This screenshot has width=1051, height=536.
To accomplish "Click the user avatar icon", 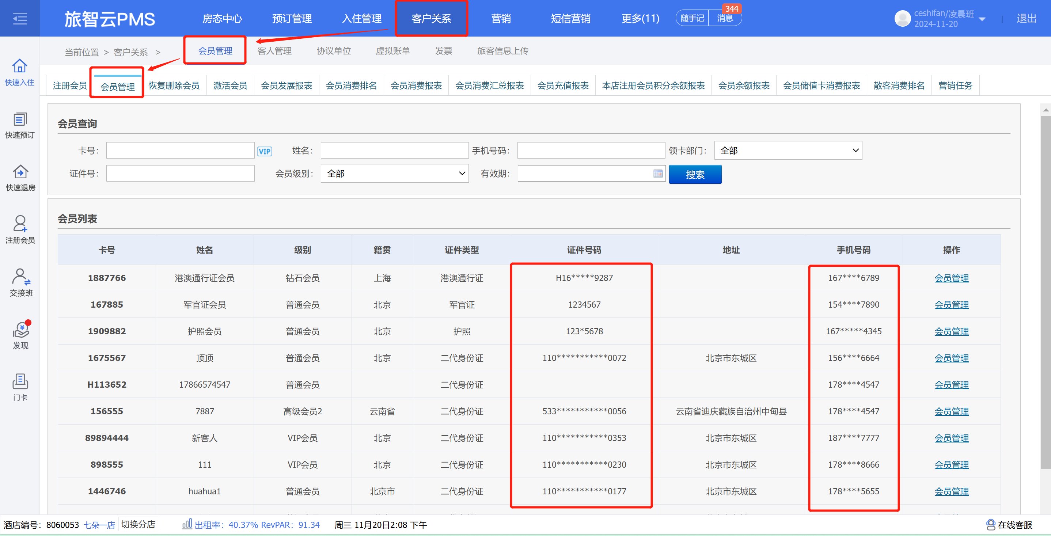I will (x=902, y=18).
